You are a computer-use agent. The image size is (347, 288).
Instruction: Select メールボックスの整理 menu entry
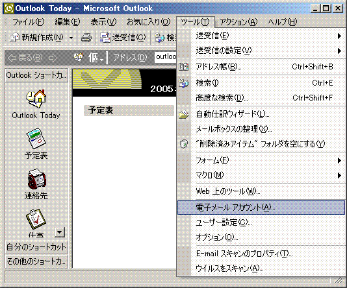(x=261, y=129)
